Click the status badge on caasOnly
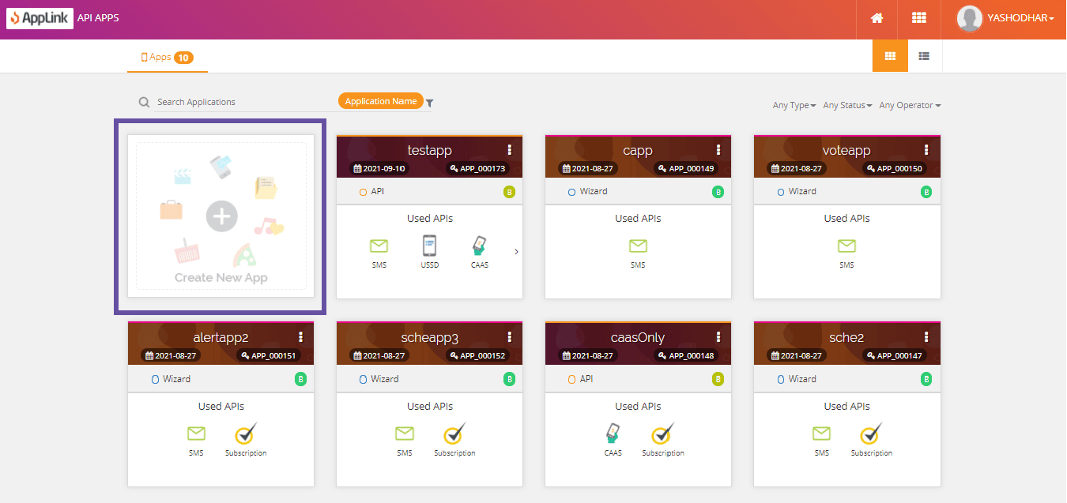 pyautogui.click(x=718, y=380)
